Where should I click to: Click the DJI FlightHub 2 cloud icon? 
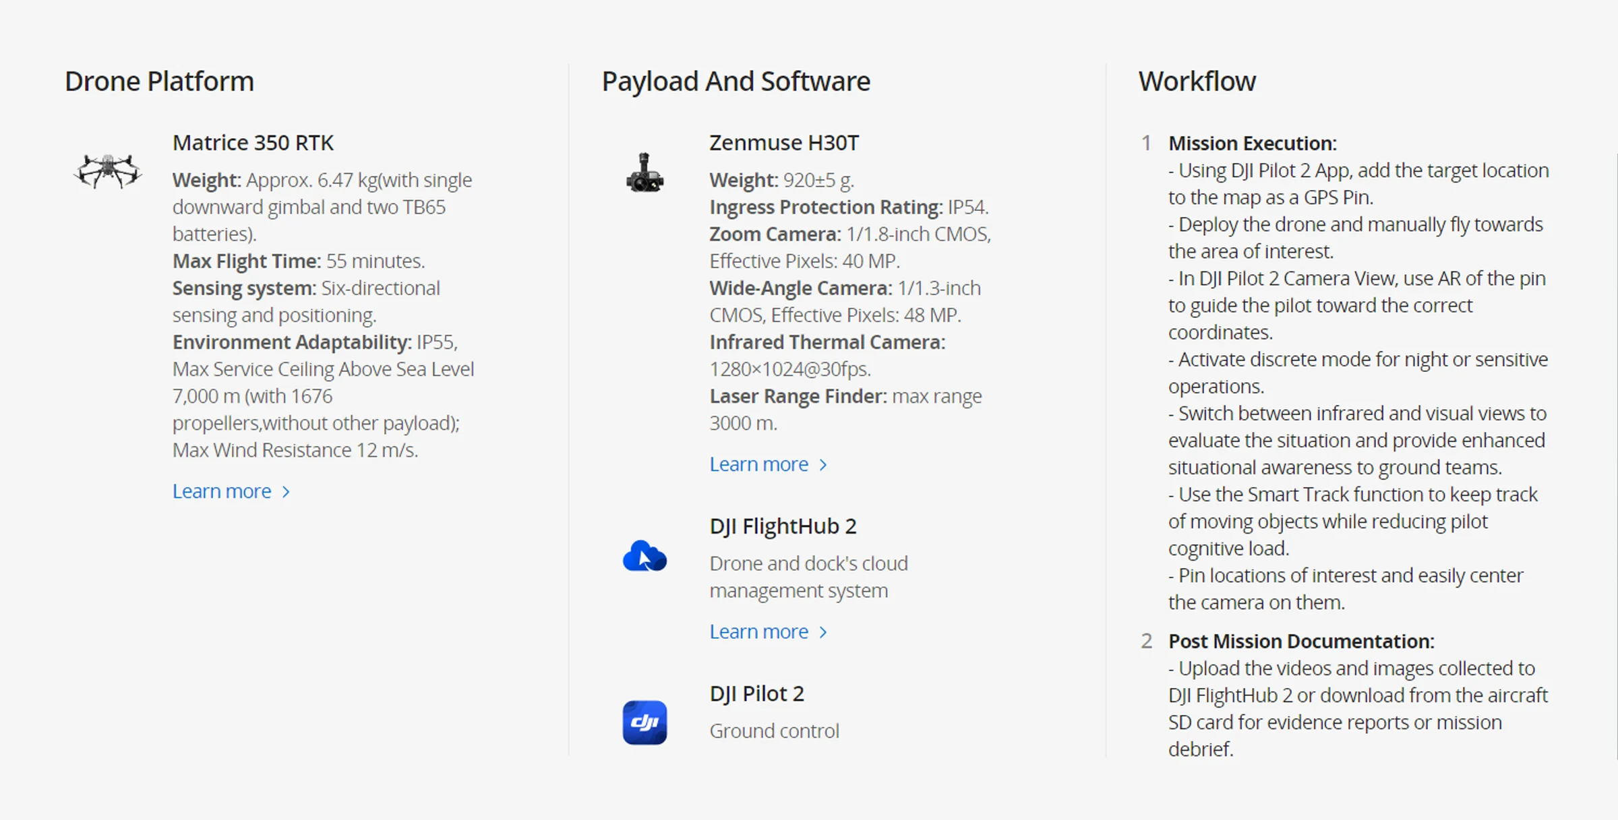645,557
